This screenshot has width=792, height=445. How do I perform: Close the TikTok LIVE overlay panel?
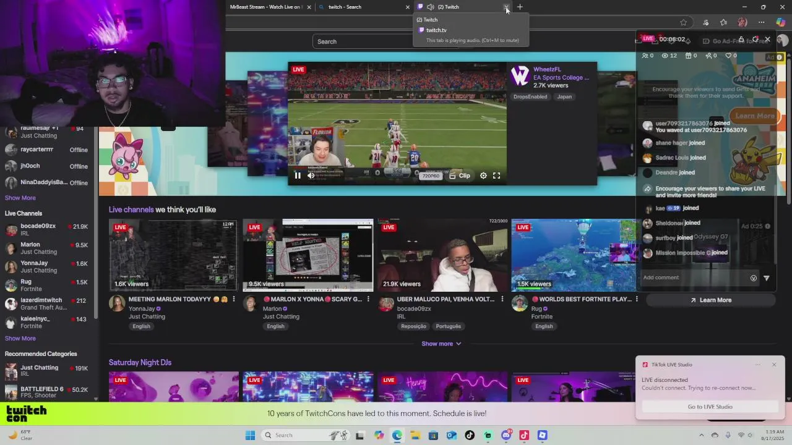click(768, 39)
